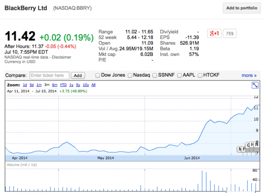The image size is (263, 193).
Task: Check the HTCKF comparison checkbox
Action: click(x=200, y=75)
